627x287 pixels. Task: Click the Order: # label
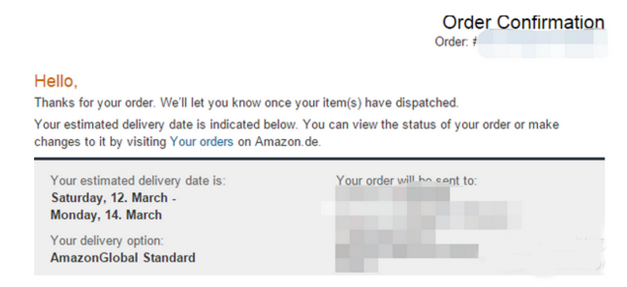pos(455,42)
